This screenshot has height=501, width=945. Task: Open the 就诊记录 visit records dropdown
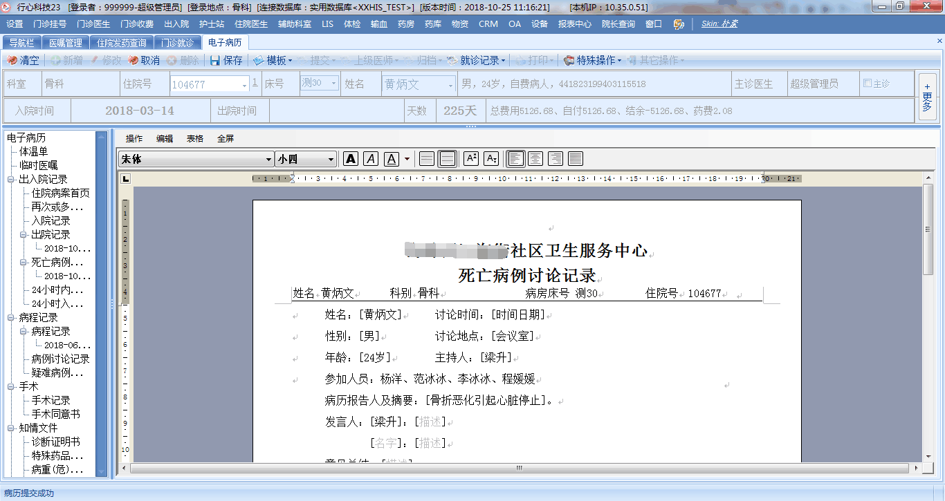476,61
